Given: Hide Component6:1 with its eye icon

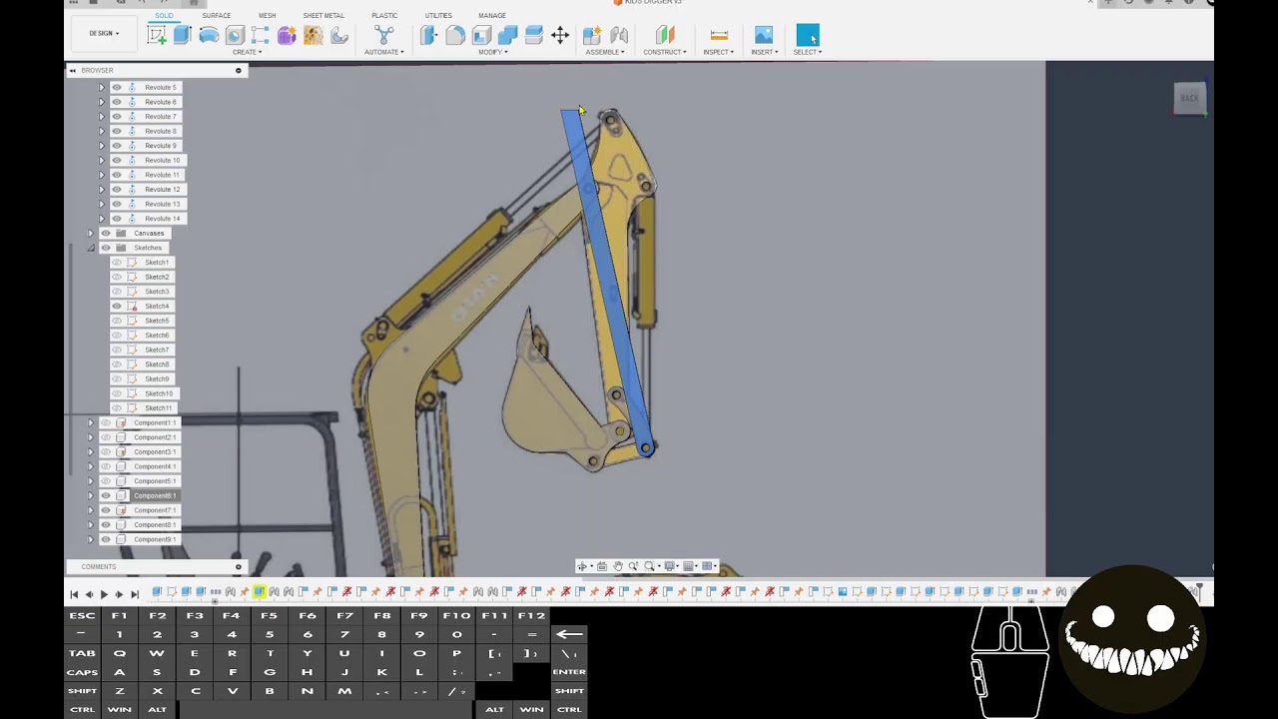Looking at the screenshot, I should click(106, 496).
